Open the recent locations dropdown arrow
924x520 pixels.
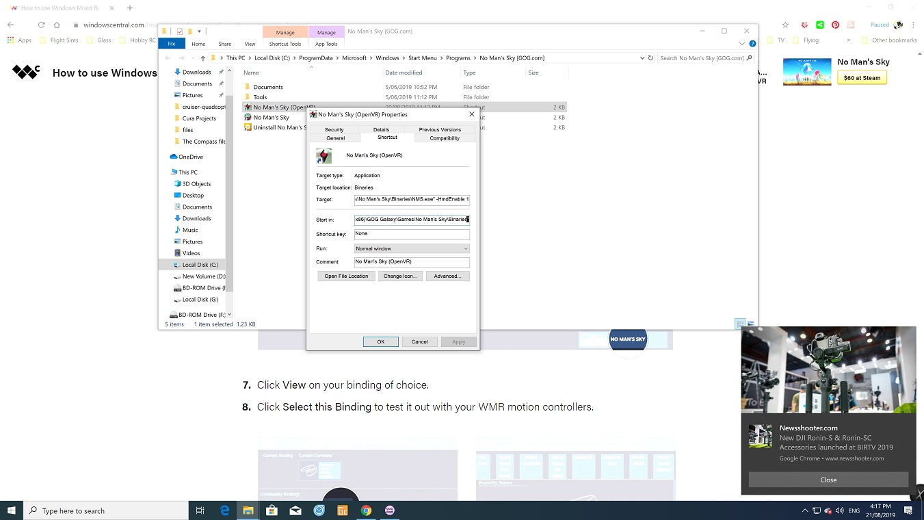[192, 58]
